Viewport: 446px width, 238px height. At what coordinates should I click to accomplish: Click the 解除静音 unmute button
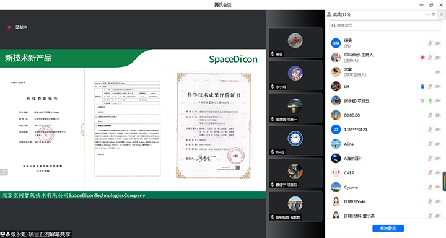point(388,228)
